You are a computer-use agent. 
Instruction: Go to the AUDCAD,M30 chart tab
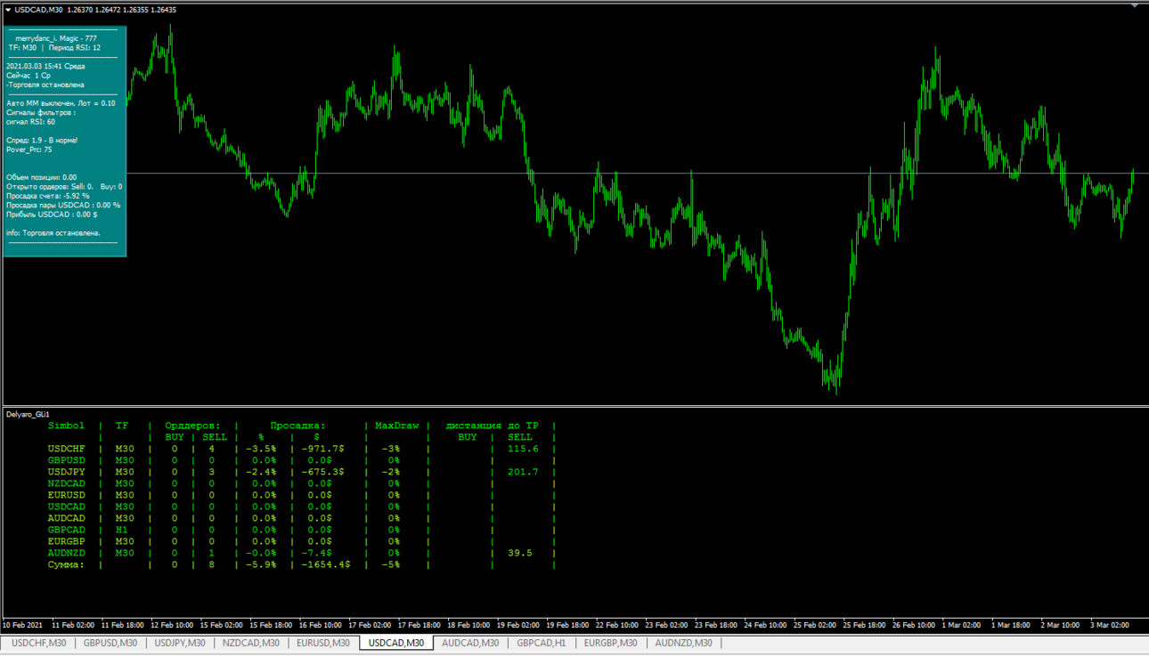point(470,643)
